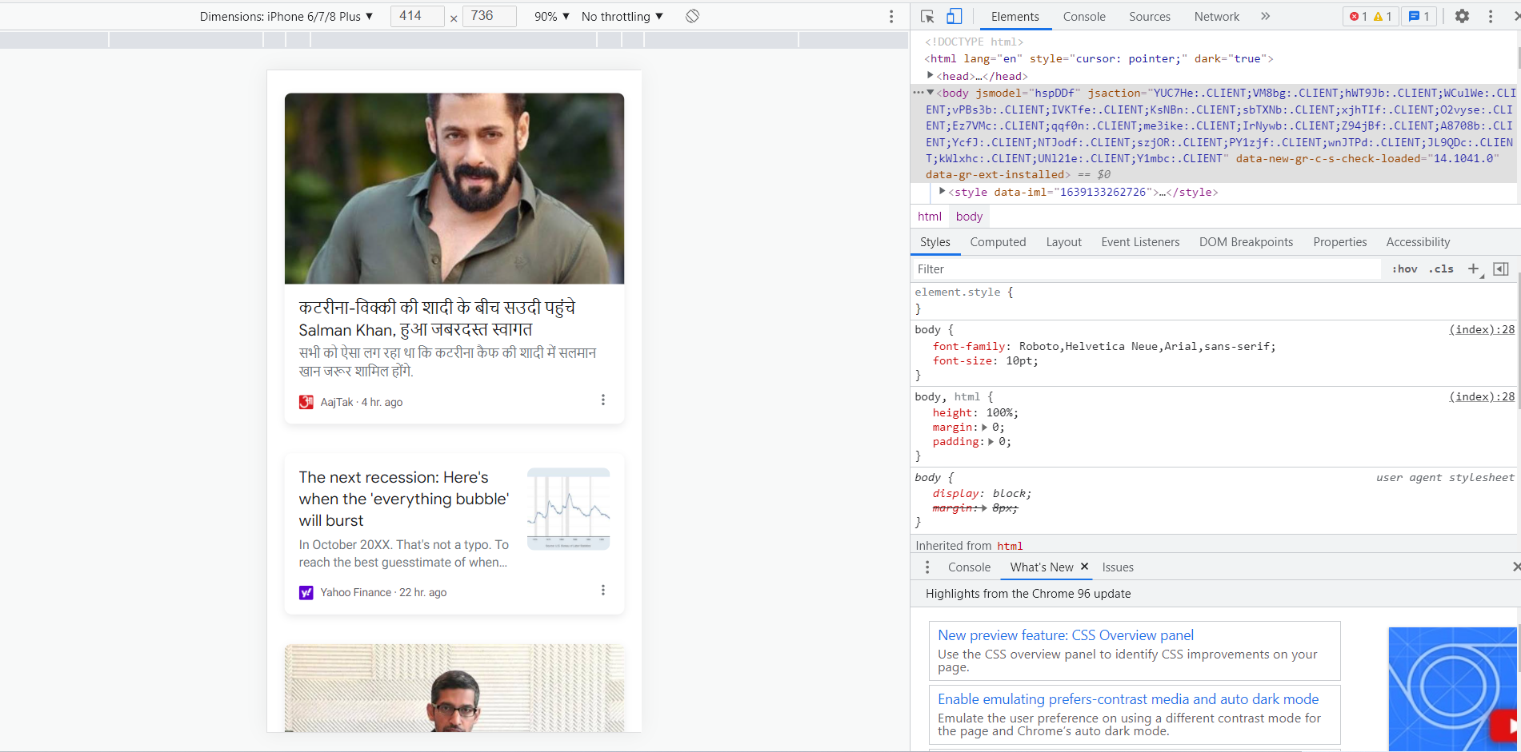Open Enable emulating prefers-contrast media link
This screenshot has width=1521, height=752.
pyautogui.click(x=1128, y=699)
